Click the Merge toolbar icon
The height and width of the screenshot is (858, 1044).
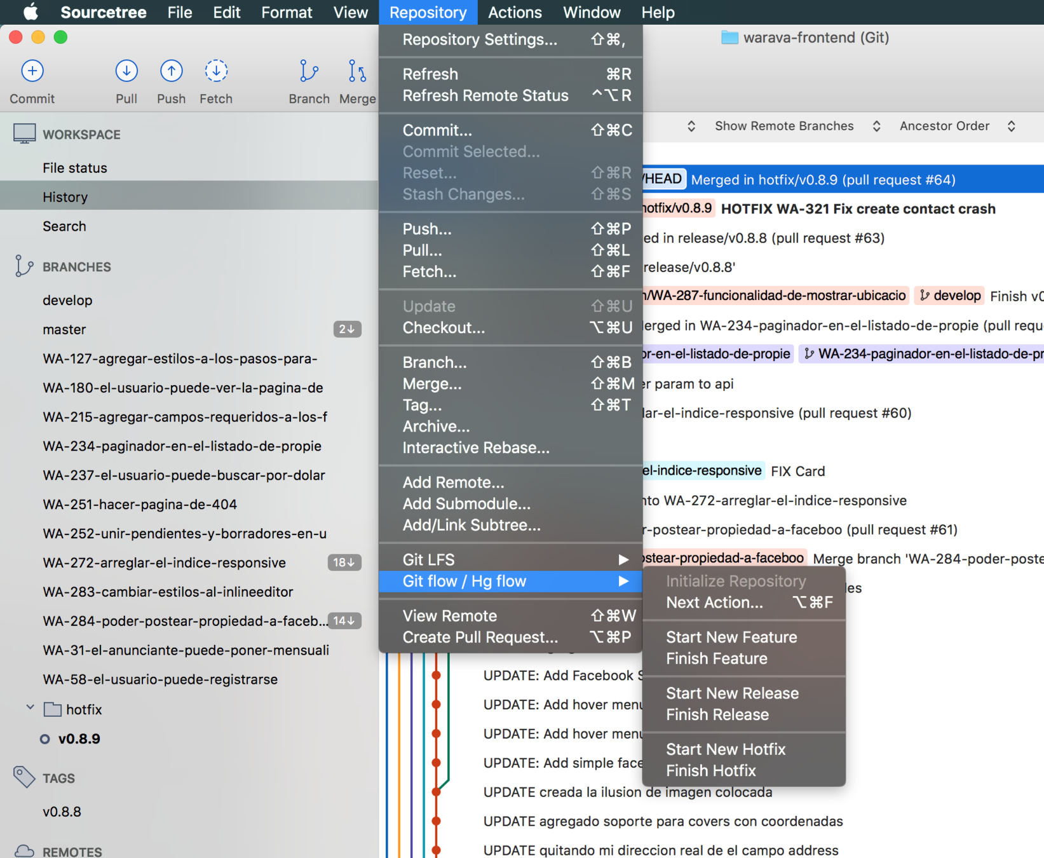[x=357, y=71]
